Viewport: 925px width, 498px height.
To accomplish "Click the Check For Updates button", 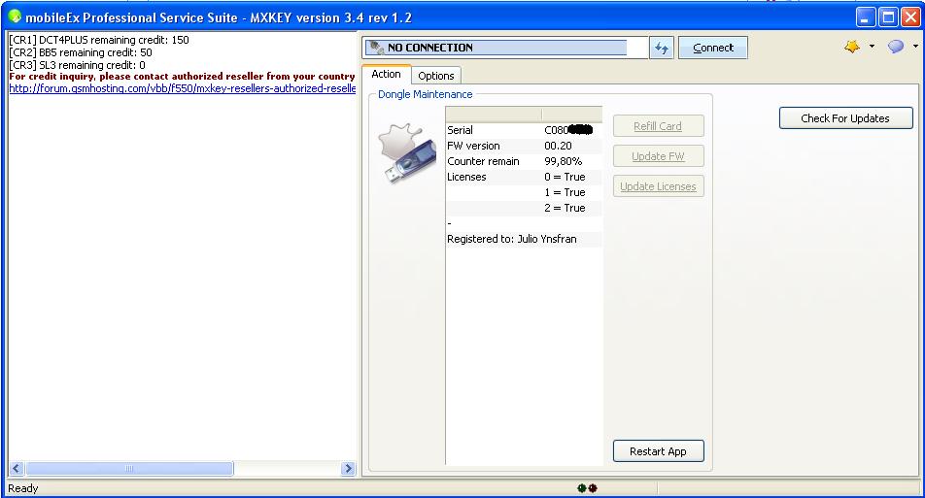I will (845, 118).
